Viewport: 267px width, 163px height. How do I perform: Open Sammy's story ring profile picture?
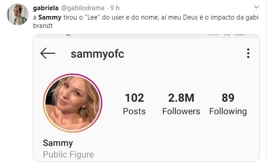(x=73, y=103)
